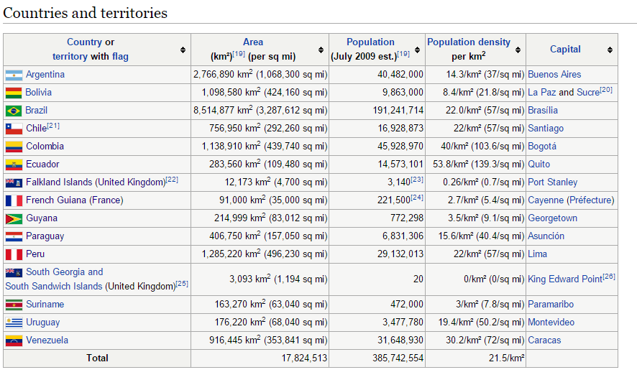
Task: Sort table by Population column arrows
Action: [x=418, y=50]
